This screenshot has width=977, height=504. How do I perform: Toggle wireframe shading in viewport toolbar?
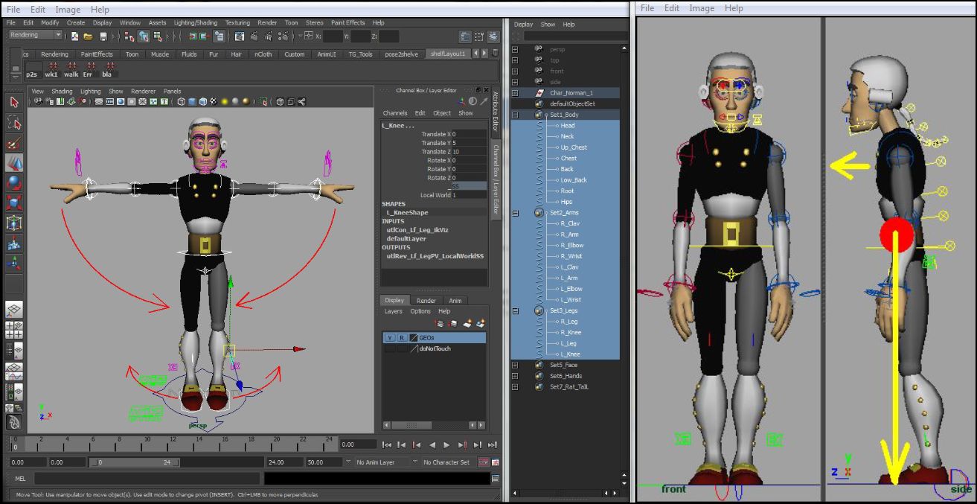(181, 101)
